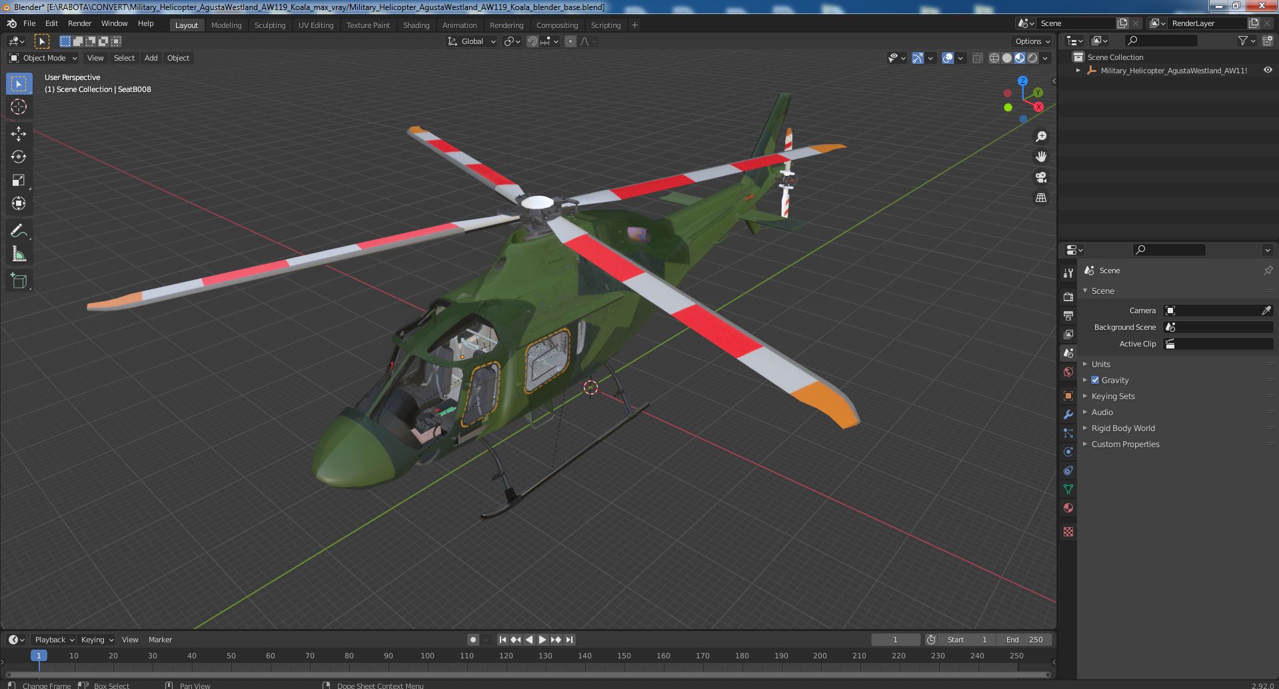This screenshot has height=689, width=1279.
Task: Select the Select Box tool
Action: coord(19,84)
